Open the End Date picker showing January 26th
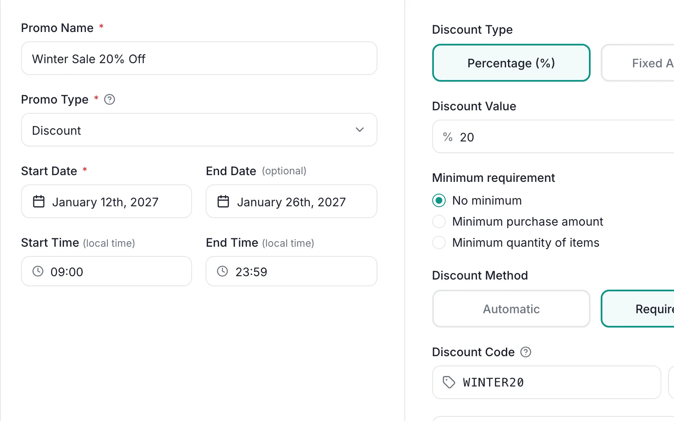 [292, 201]
